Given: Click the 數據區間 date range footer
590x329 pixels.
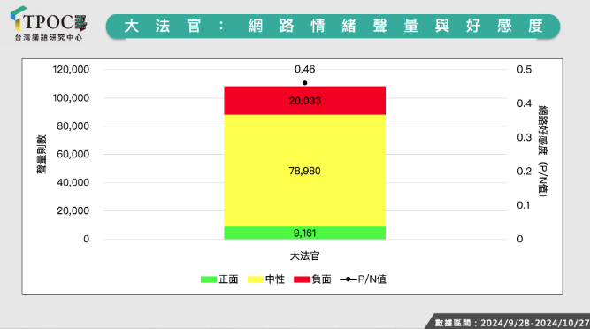Looking at the screenshot, I should point(512,323).
